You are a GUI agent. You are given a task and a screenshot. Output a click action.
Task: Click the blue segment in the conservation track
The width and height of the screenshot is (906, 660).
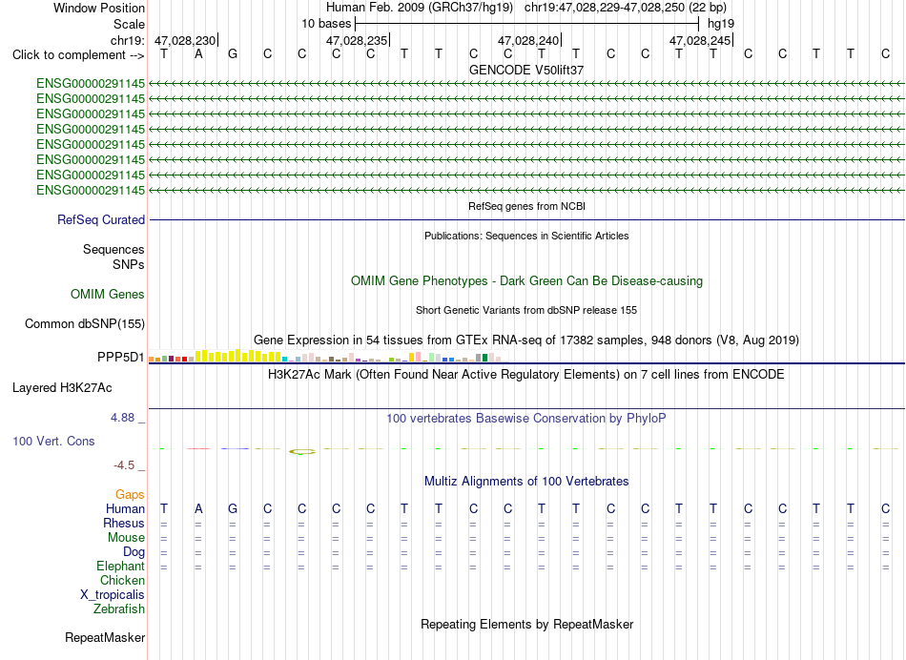(x=235, y=448)
